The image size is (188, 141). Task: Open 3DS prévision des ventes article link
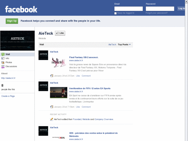pyautogui.click(x=93, y=135)
